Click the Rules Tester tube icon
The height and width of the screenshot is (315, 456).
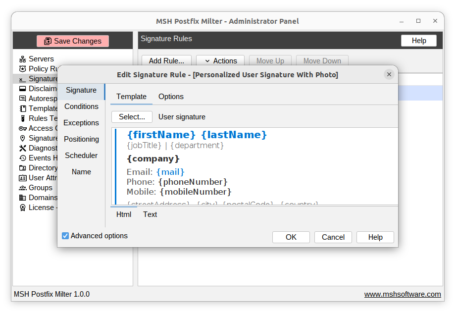point(22,118)
